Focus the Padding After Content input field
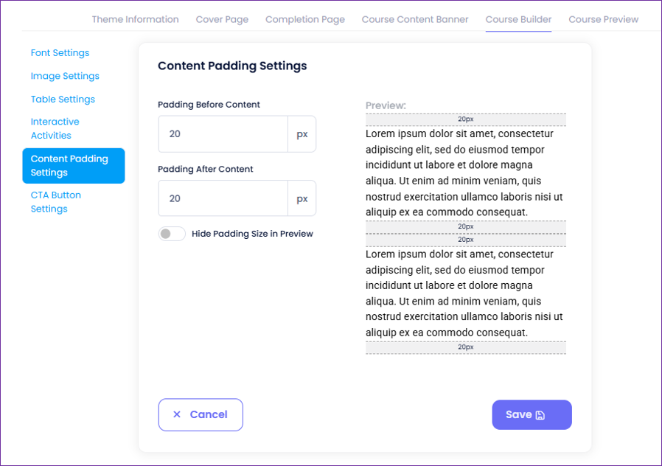 [222, 198]
